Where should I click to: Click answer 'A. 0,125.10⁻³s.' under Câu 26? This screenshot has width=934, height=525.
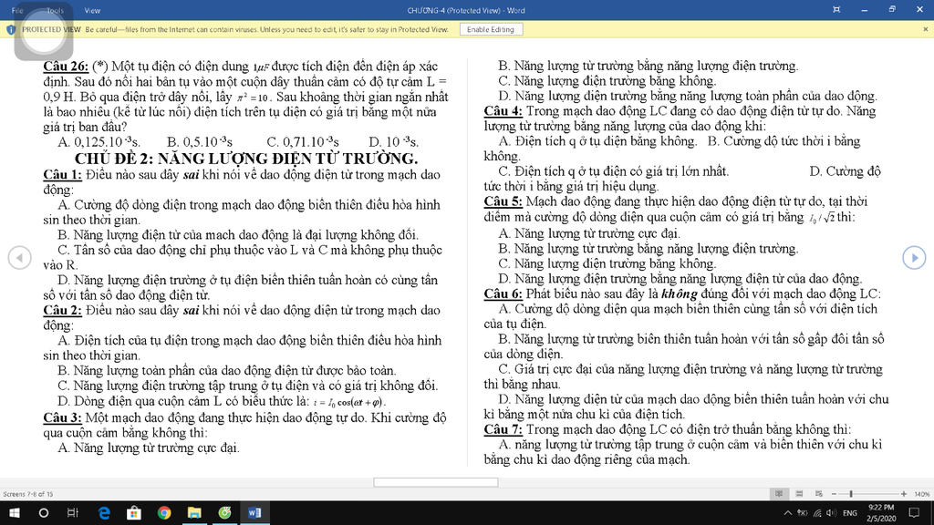tap(99, 142)
